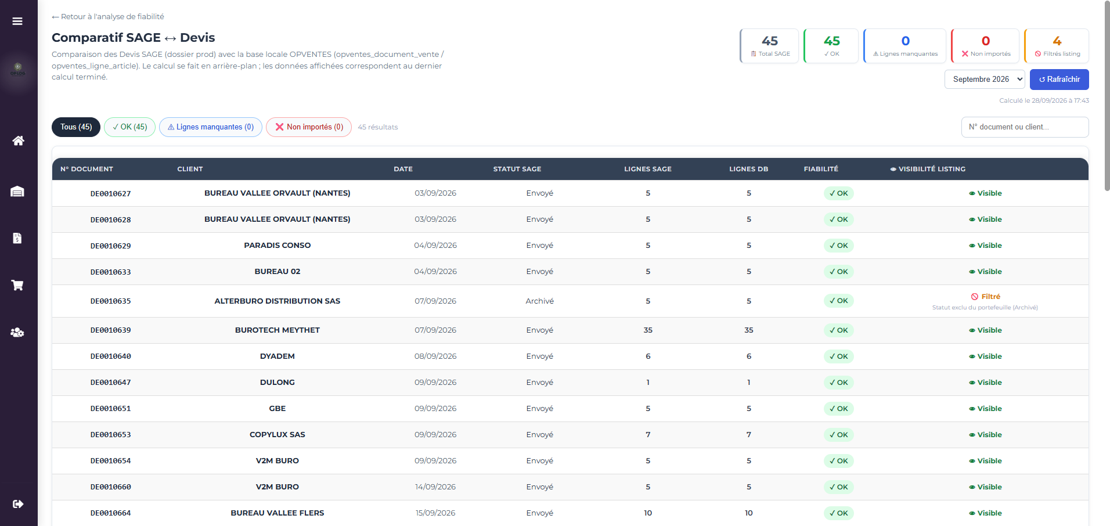The height and width of the screenshot is (526, 1110).
Task: Click the Visible status for DE0010629
Action: click(x=985, y=246)
